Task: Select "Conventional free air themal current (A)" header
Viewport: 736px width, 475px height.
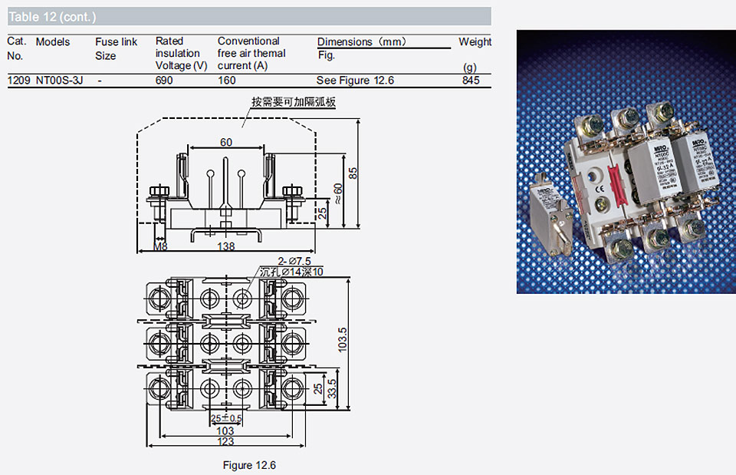Action: point(251,54)
